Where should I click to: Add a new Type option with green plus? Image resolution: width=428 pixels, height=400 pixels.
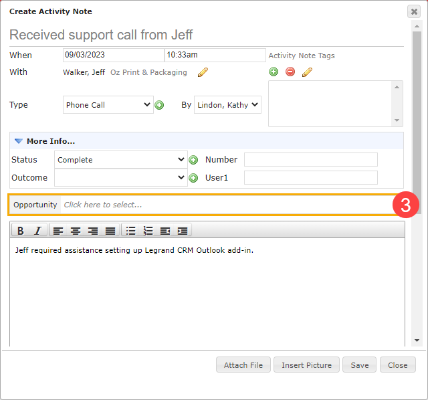tap(159, 105)
